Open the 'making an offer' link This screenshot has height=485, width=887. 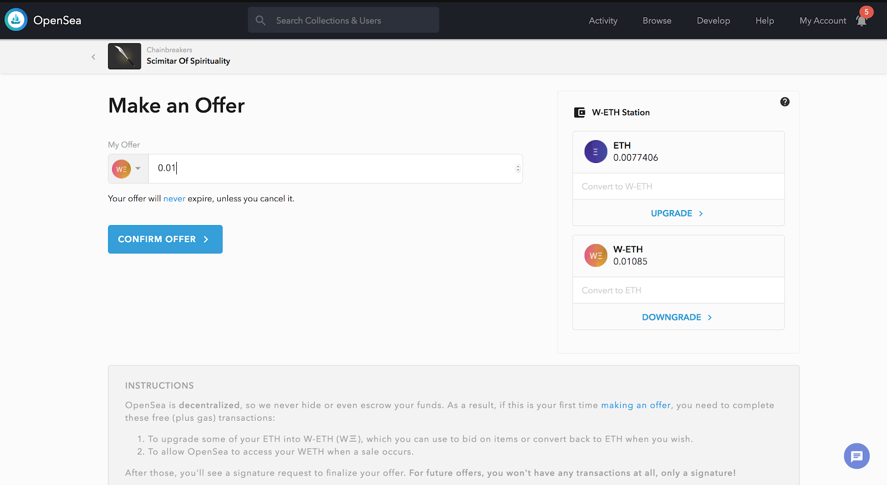636,405
